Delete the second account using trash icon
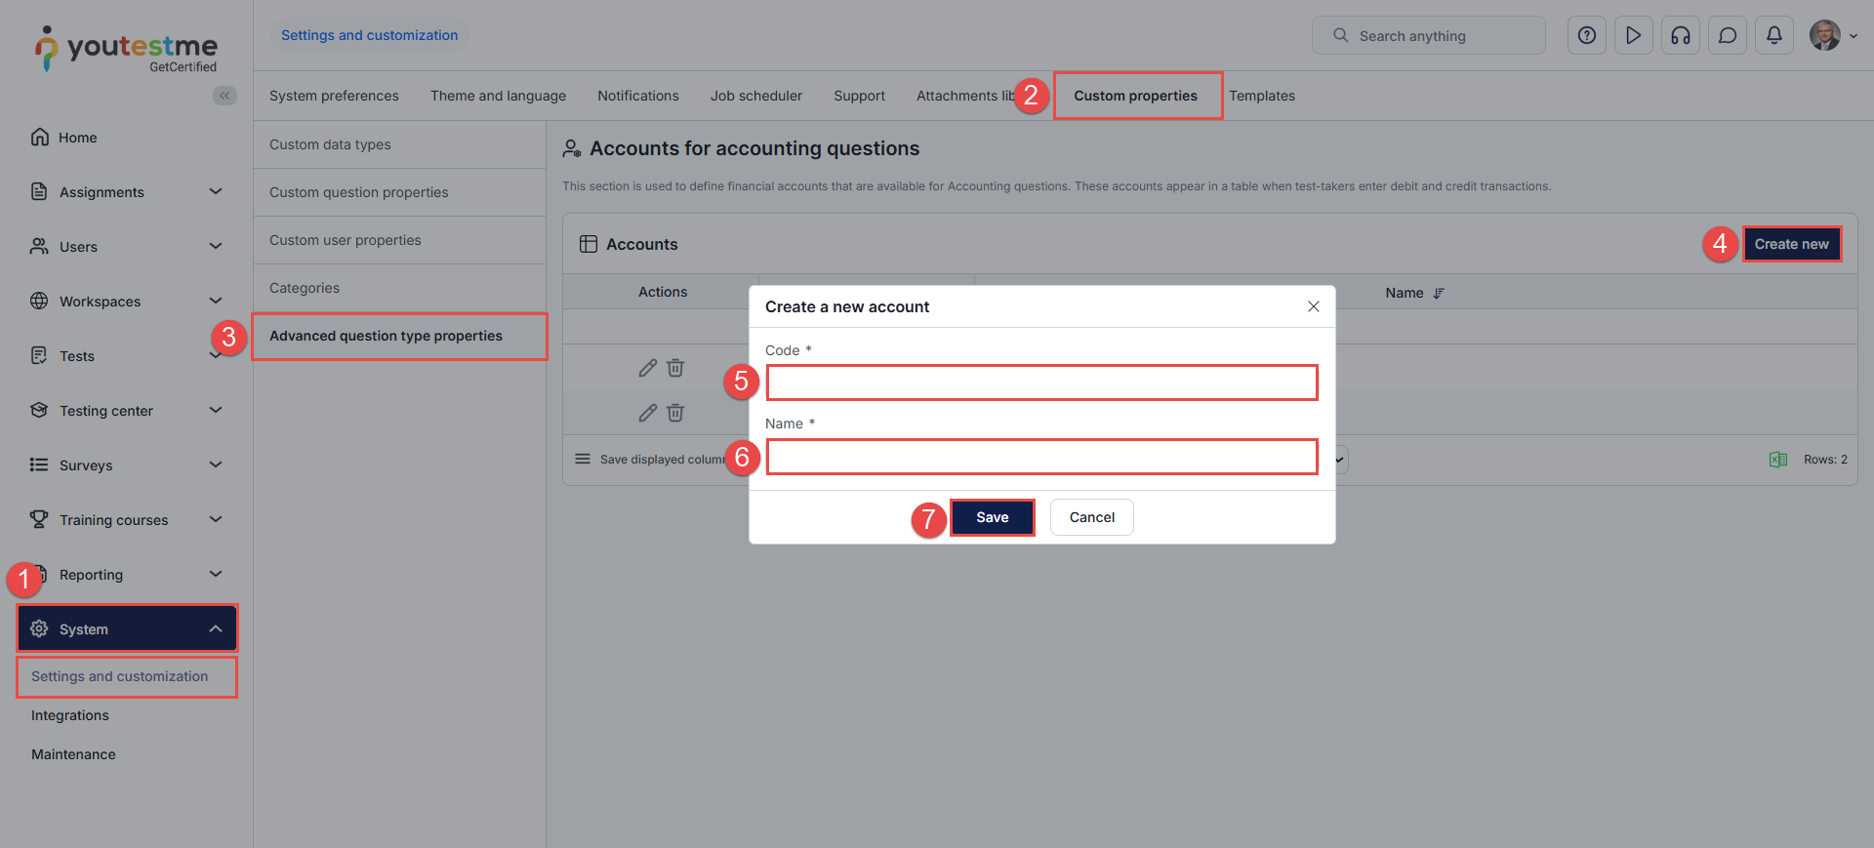Image resolution: width=1874 pixels, height=848 pixels. (675, 413)
